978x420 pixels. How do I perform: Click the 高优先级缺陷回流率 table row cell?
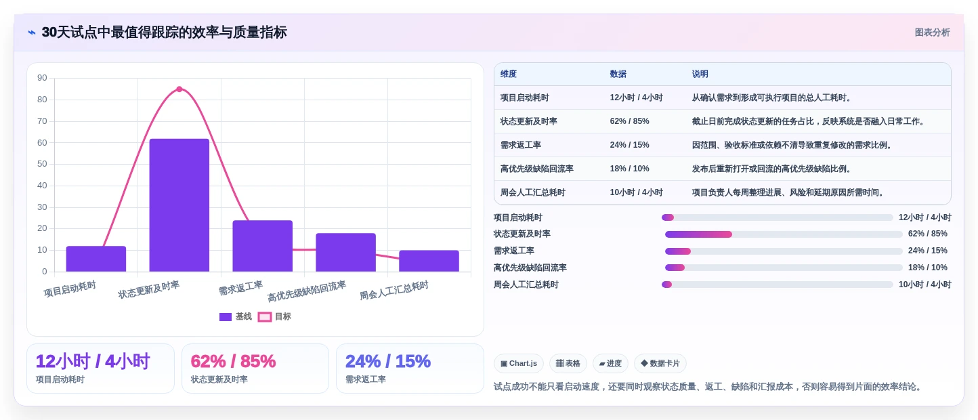(x=537, y=169)
